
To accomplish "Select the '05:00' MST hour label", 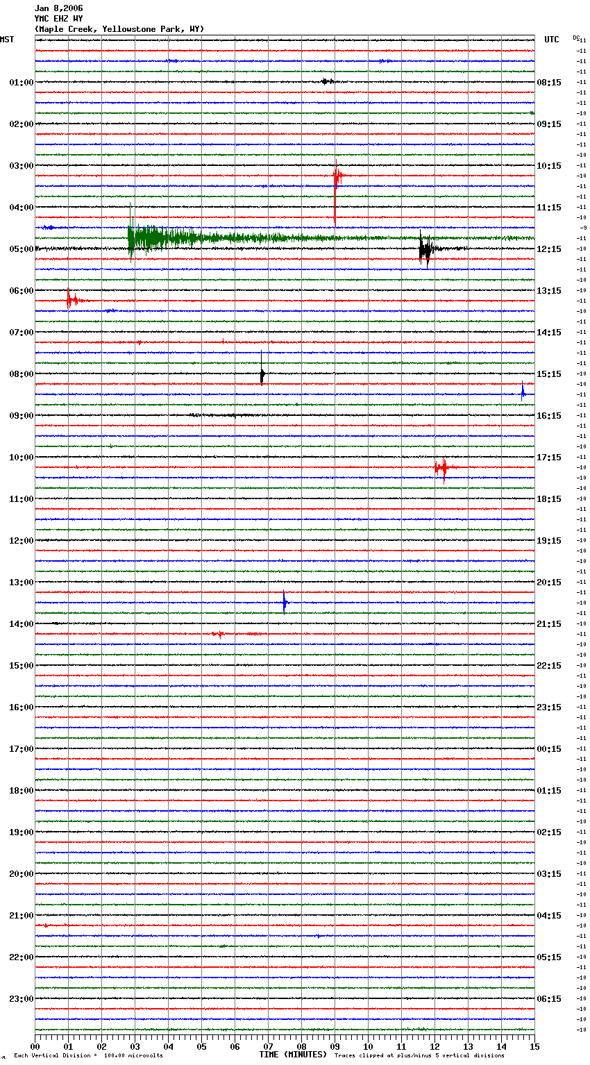I will [x=22, y=249].
